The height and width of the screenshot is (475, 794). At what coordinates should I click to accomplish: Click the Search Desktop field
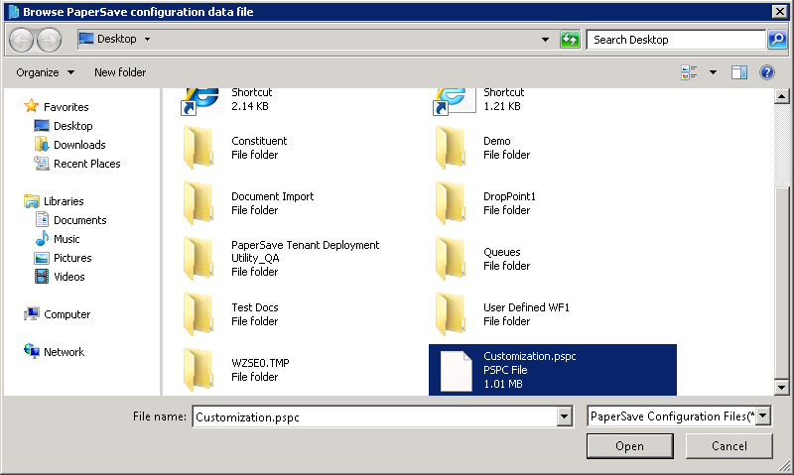click(676, 40)
